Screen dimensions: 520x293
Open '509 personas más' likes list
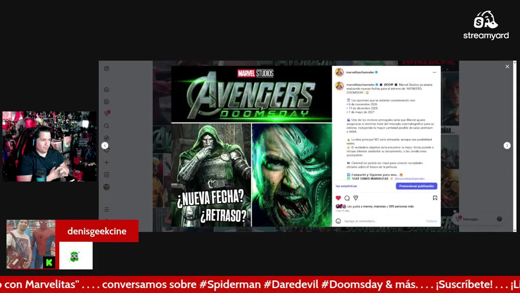[401, 206]
